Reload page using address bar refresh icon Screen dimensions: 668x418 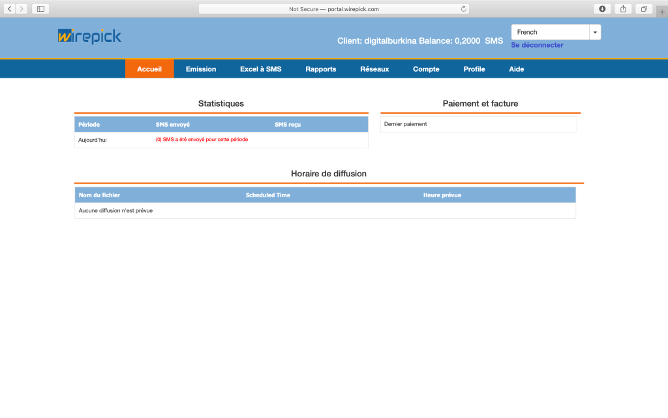tap(463, 9)
